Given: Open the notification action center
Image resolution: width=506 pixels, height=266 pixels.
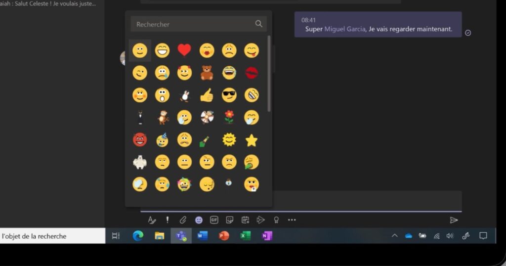Looking at the screenshot, I should [x=483, y=236].
